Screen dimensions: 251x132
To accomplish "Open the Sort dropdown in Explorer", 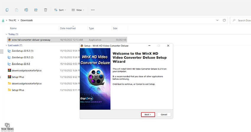I will pyautogui.click(x=60, y=10).
